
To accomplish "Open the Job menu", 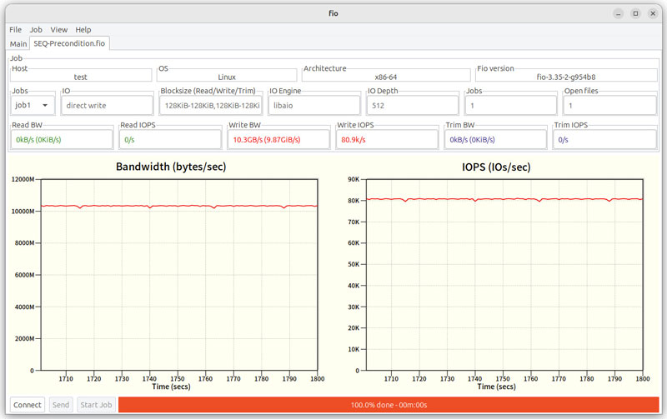I will click(36, 29).
